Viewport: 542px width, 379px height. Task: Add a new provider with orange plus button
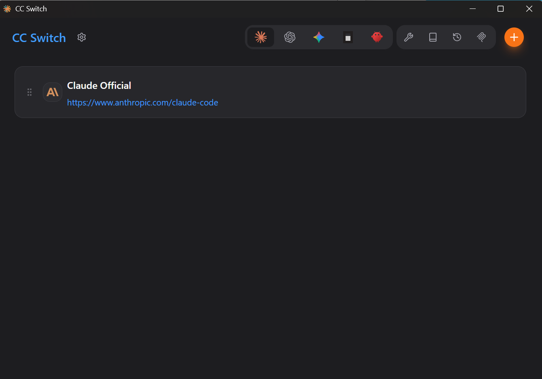pyautogui.click(x=514, y=37)
